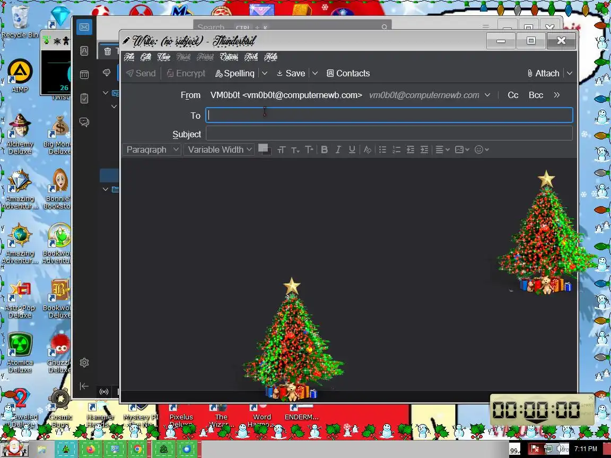This screenshot has width=611, height=458.
Task: Open Chat in Thunderbird sidebar
Action: [x=84, y=122]
